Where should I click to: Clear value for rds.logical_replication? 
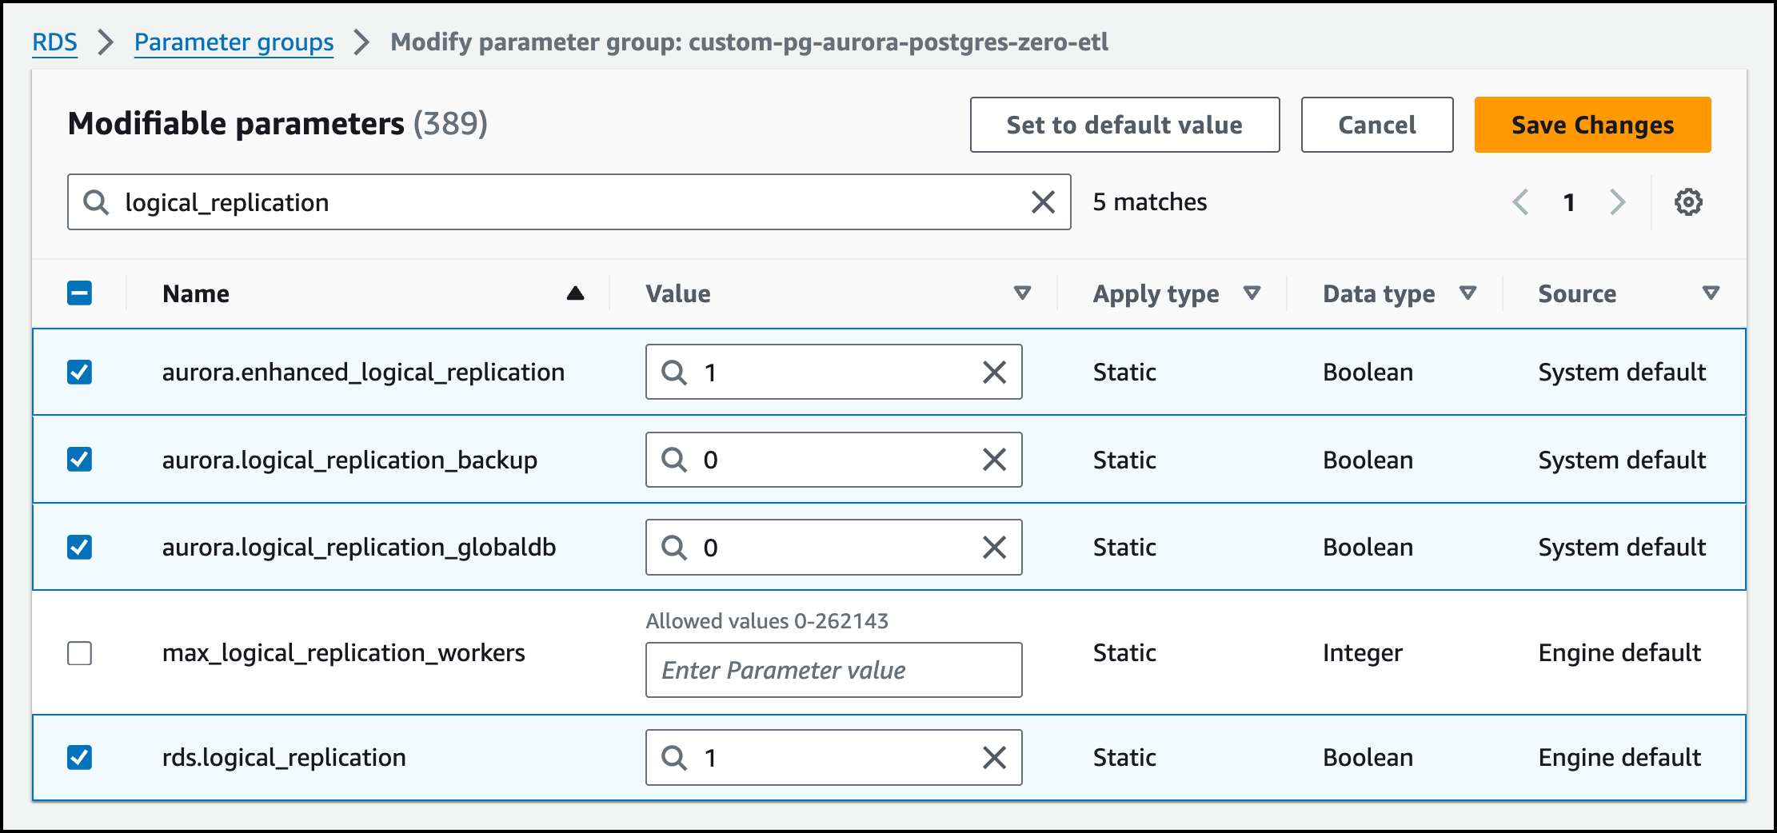[x=994, y=758]
